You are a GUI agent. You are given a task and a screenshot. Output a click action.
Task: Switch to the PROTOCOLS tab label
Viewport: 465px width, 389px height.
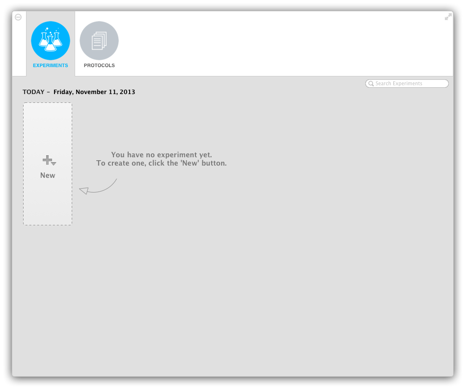99,65
